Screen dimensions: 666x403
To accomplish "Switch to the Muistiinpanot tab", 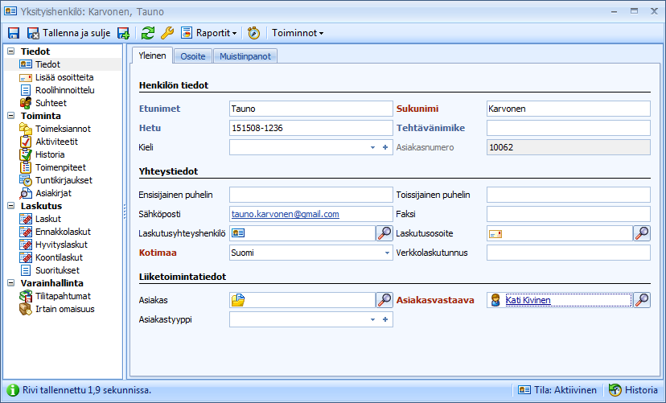I will (x=245, y=56).
